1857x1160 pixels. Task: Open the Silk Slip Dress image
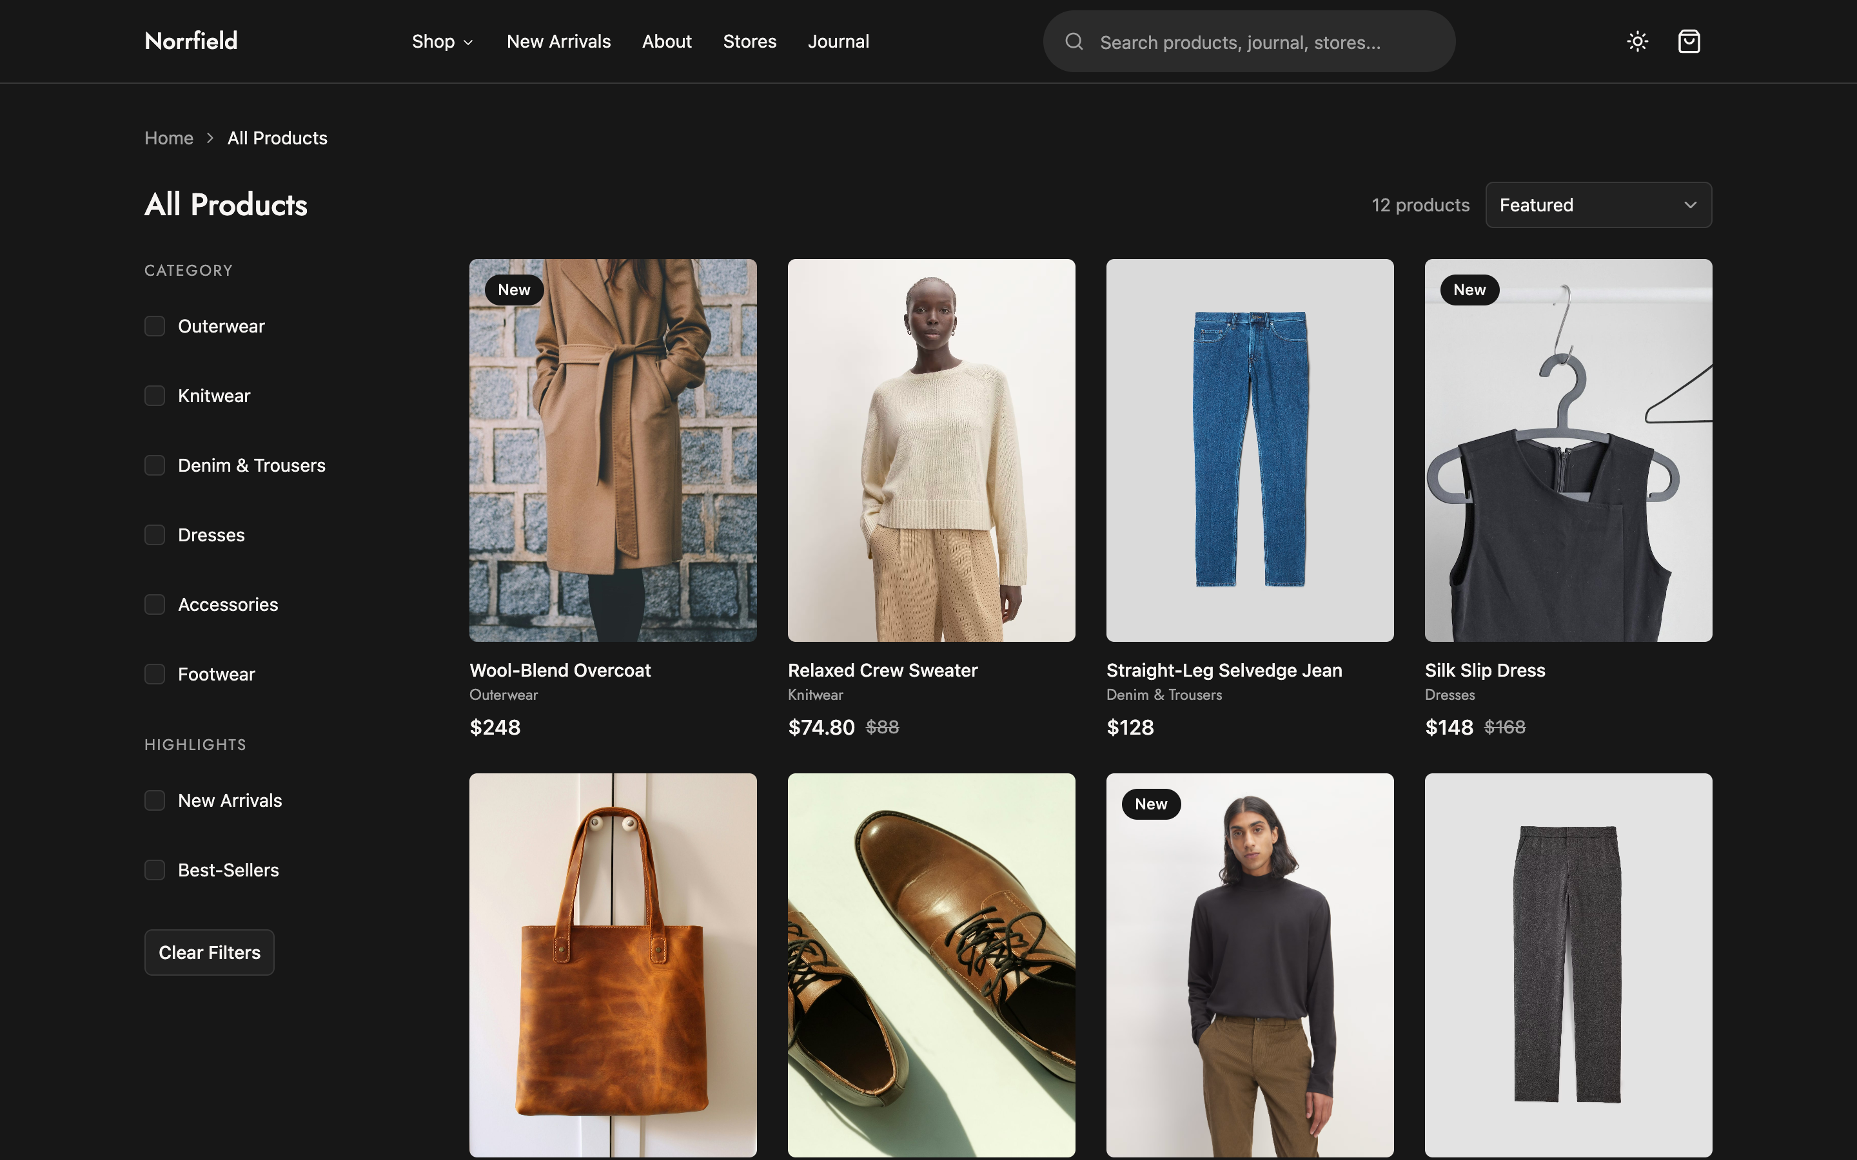(1569, 450)
